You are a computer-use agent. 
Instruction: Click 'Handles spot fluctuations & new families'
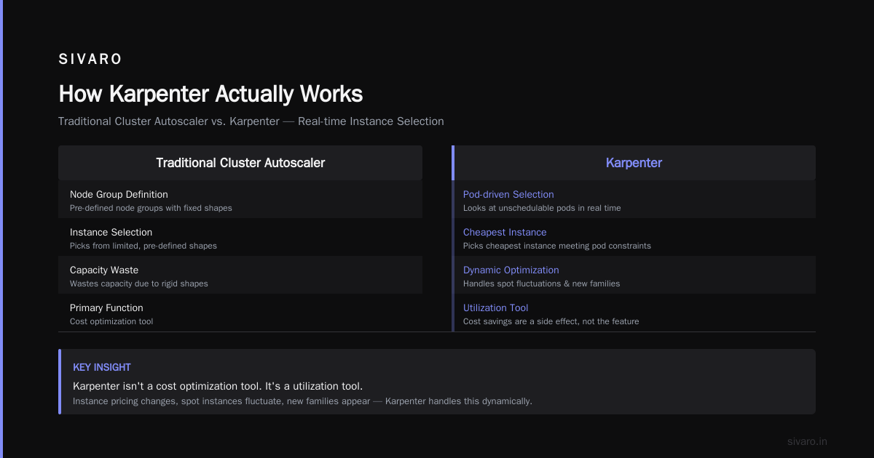(542, 284)
